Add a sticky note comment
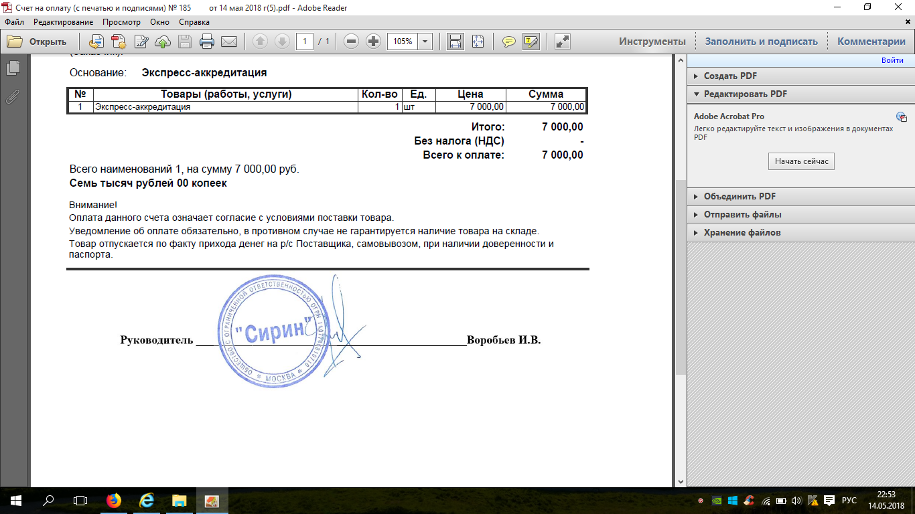The image size is (915, 514). [x=509, y=41]
